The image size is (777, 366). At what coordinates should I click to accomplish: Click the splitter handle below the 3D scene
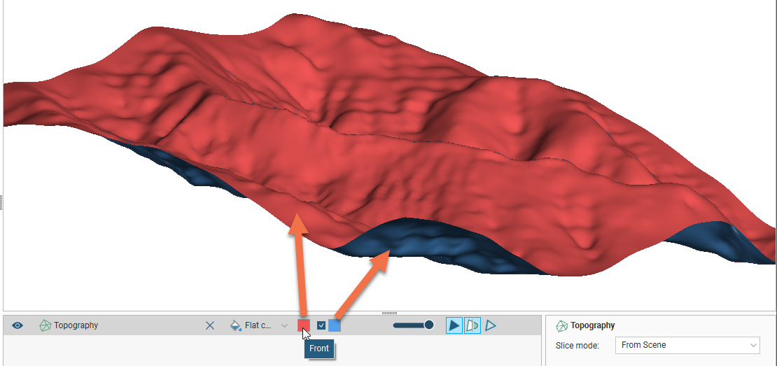click(388, 313)
